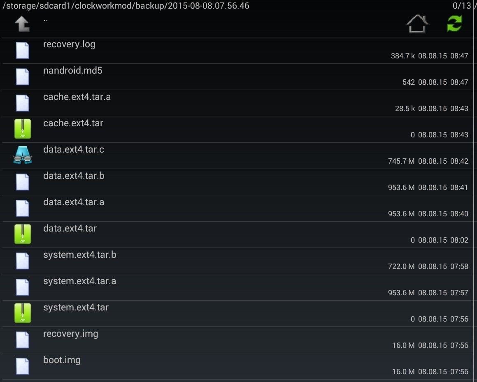The height and width of the screenshot is (382, 477).
Task: Select data.ext4.tar.b in the list
Action: click(x=237, y=182)
